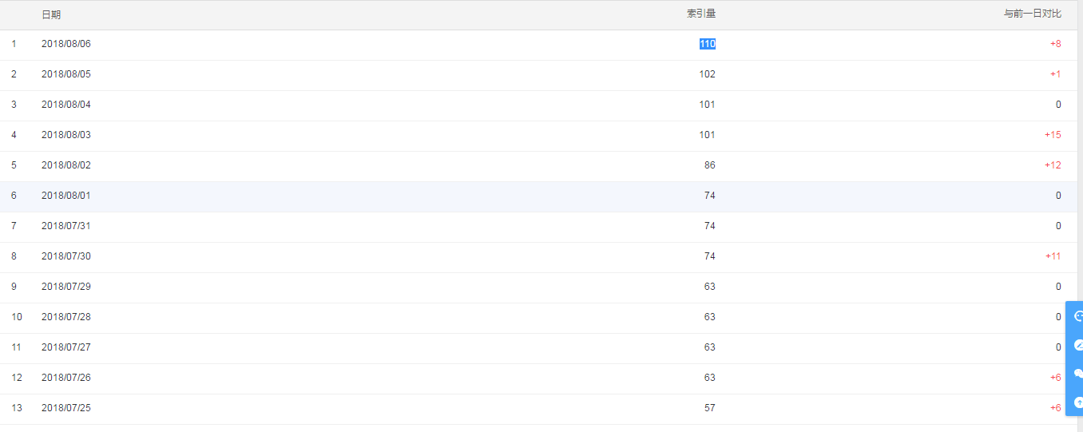Open the feedback edit pencil icon

click(1077, 345)
